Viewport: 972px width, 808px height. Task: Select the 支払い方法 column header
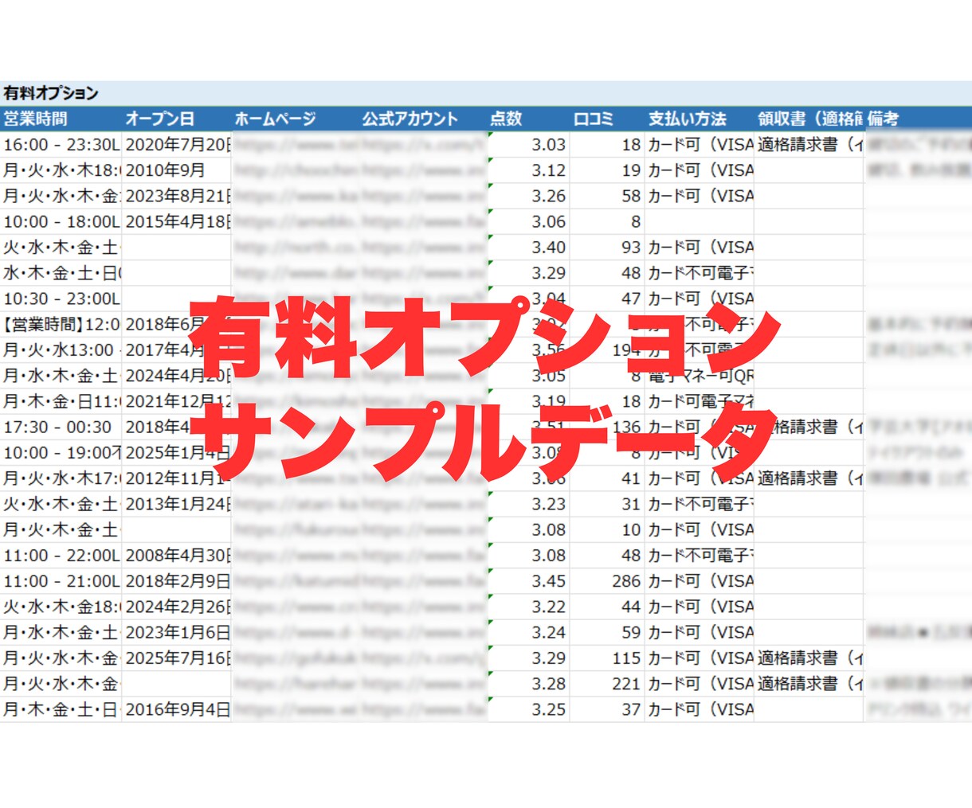pos(700,119)
